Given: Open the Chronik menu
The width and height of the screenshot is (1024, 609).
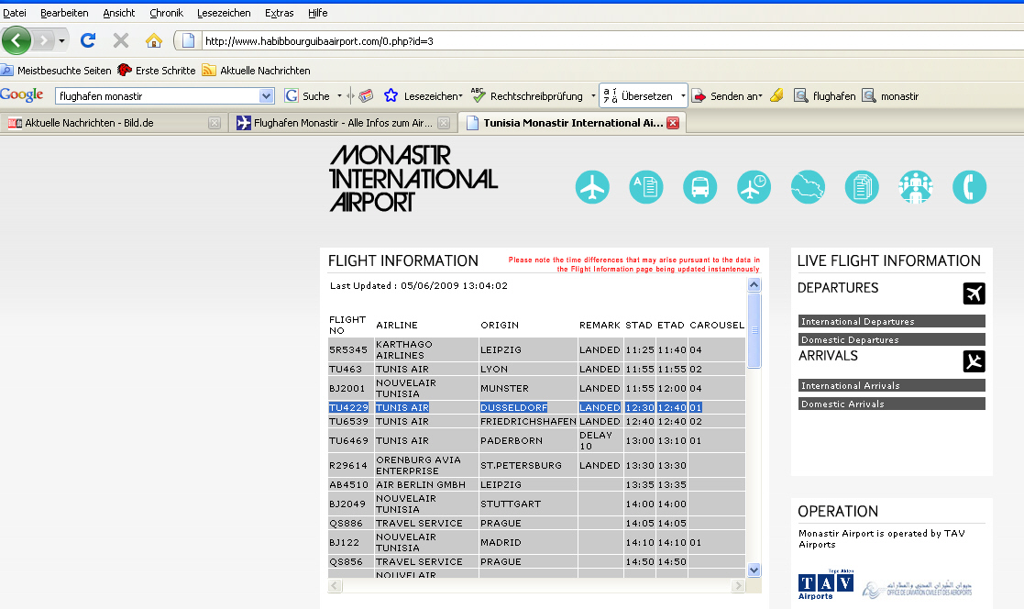Looking at the screenshot, I should 167,13.
